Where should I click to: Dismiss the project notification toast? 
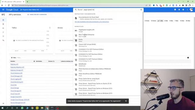point(126,101)
